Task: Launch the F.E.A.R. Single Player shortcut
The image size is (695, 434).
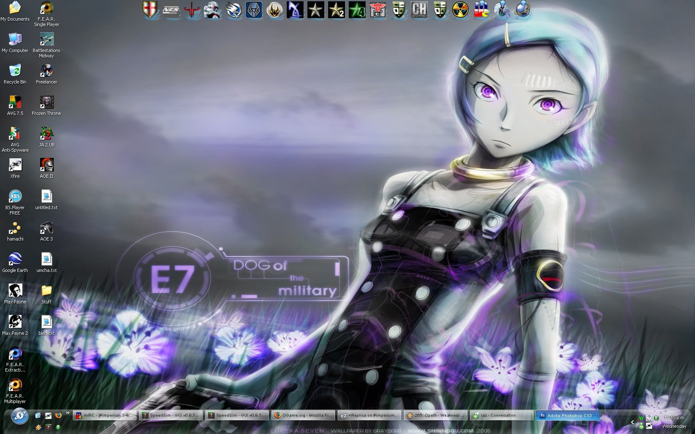Action: coord(46,14)
